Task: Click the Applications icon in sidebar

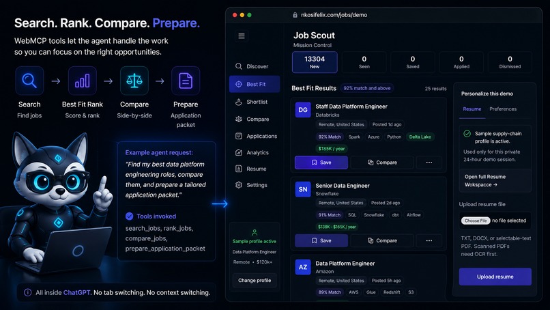Action: (239, 136)
